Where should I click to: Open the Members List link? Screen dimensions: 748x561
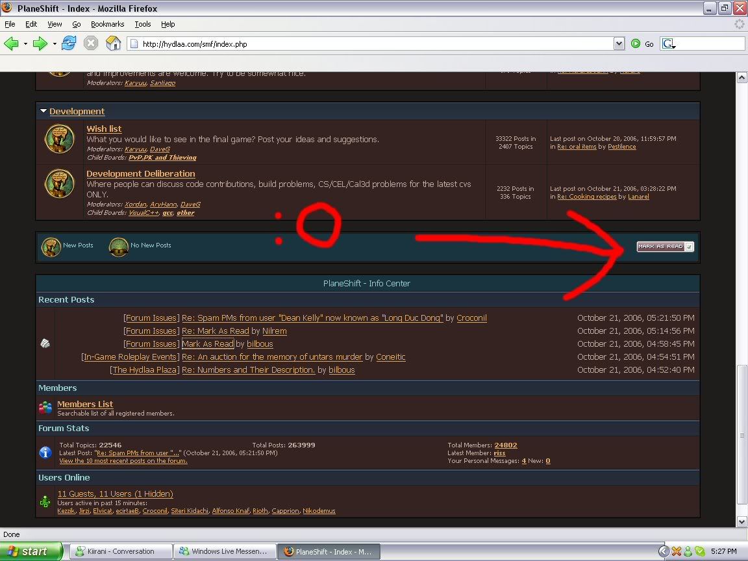click(x=85, y=404)
